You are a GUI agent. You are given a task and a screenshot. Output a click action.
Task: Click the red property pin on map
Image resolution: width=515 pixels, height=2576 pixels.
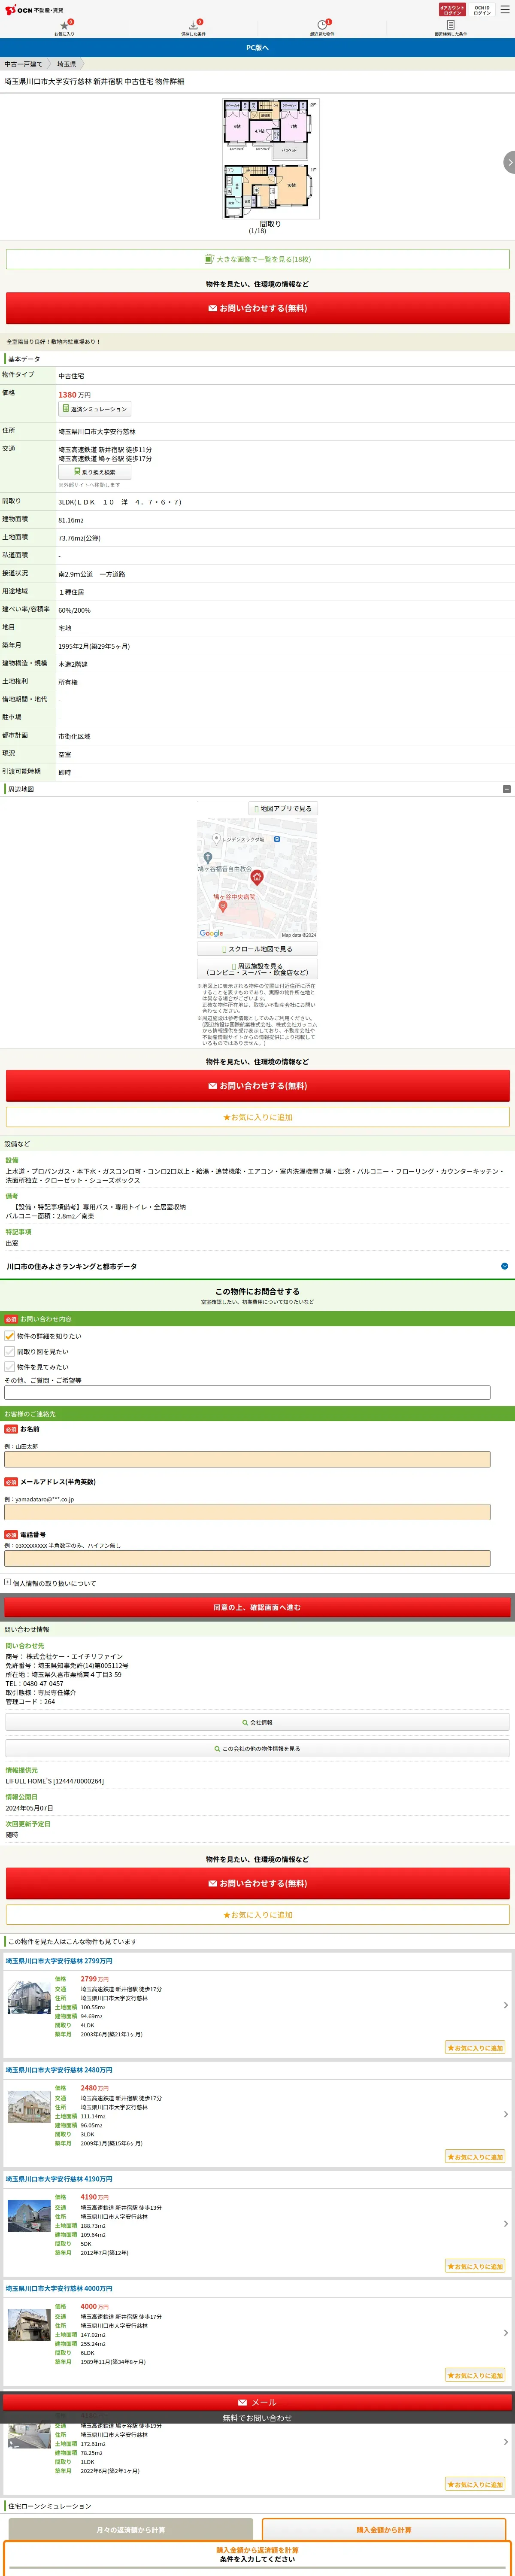[x=256, y=877]
